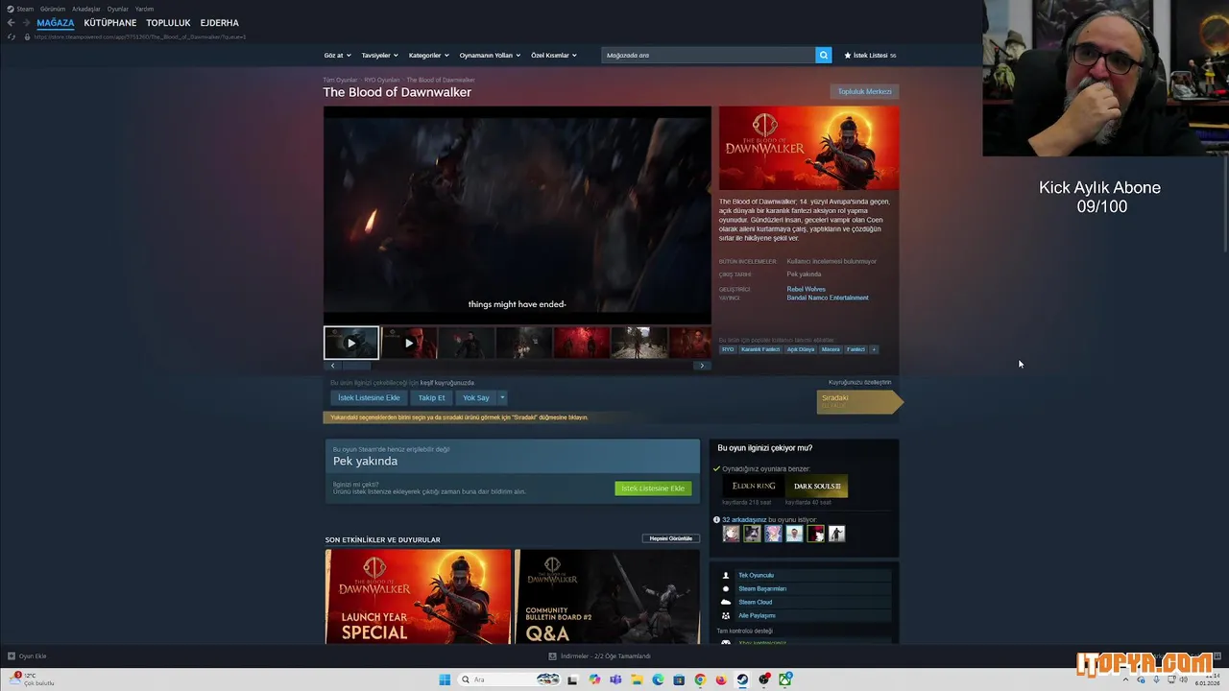Viewport: 1229px width, 691px height.
Task: Expand the Tavsiyeler dropdown
Action: [x=379, y=55]
